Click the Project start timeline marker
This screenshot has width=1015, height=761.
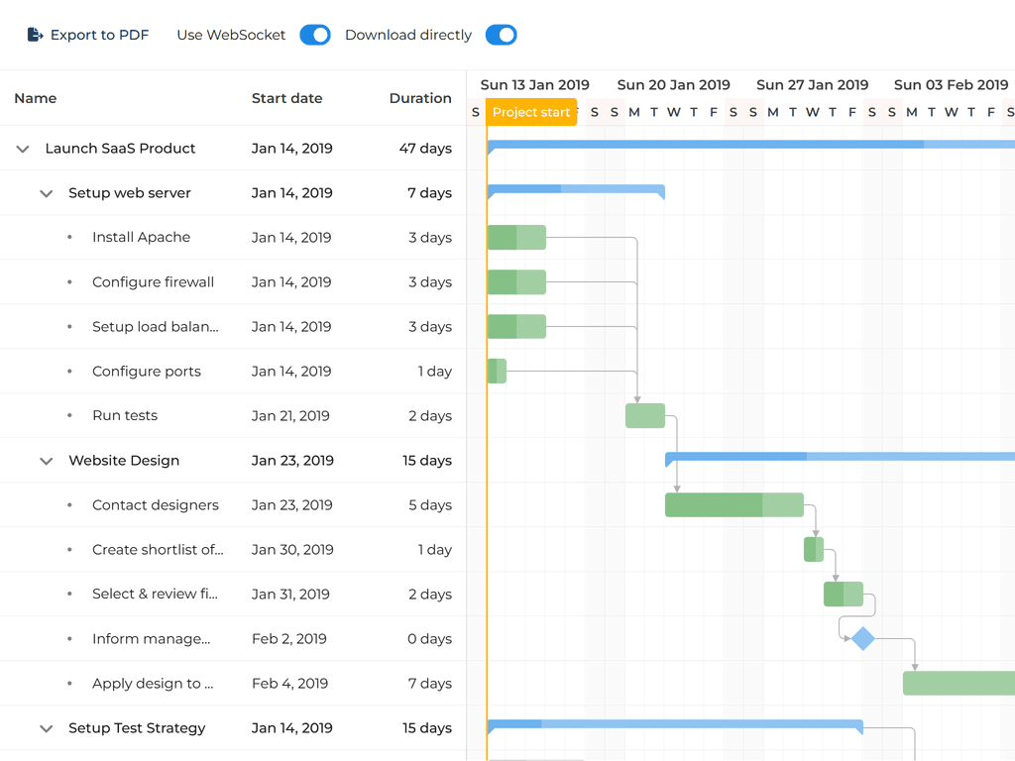coord(531,112)
